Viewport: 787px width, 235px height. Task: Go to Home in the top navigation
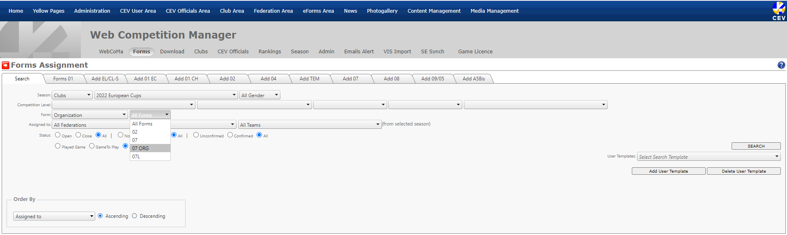click(x=16, y=11)
